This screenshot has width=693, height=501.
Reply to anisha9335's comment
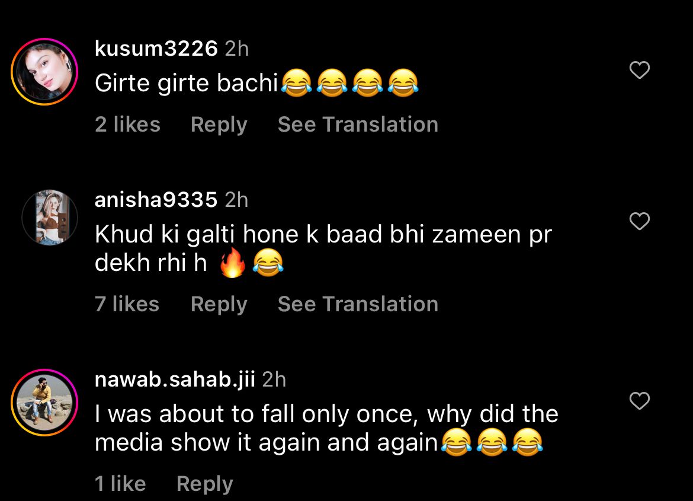(219, 305)
